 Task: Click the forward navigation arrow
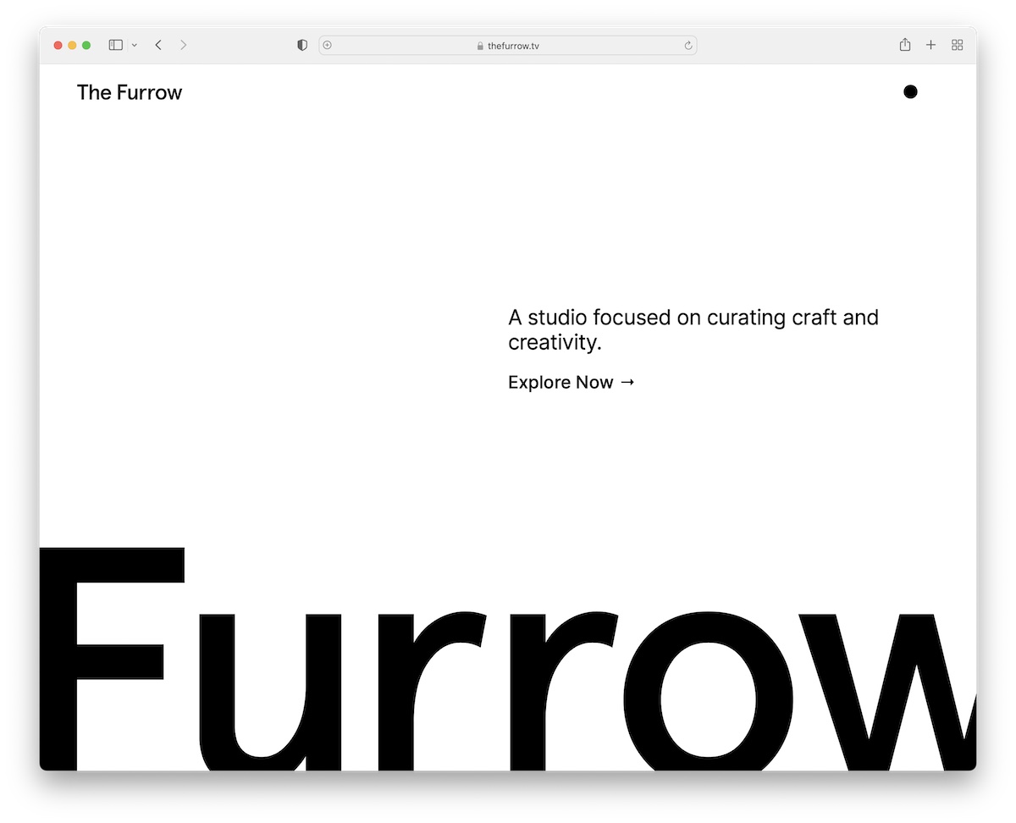184,45
